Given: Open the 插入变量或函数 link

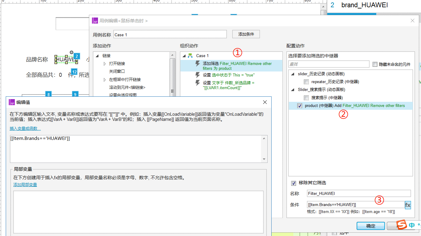Looking at the screenshot, I should [x=25, y=128].
